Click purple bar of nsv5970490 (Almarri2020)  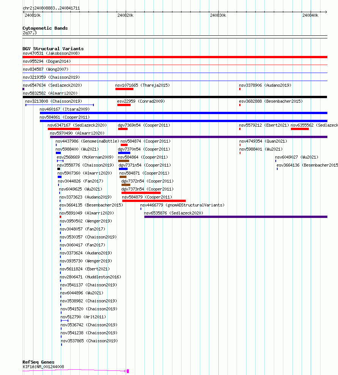(x=189, y=137)
